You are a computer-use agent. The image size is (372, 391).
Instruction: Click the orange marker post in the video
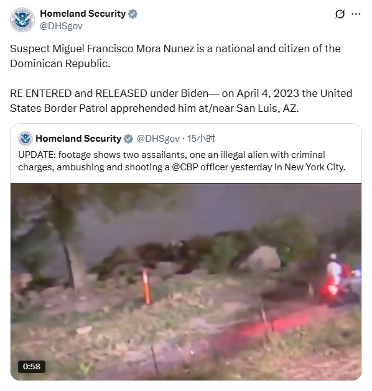tap(146, 287)
